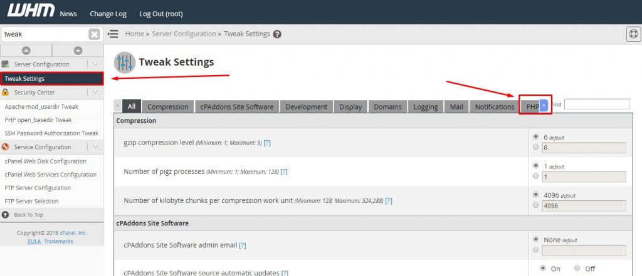This screenshot has width=642, height=276.
Task: Turn automatic updates Off
Action: [577, 268]
